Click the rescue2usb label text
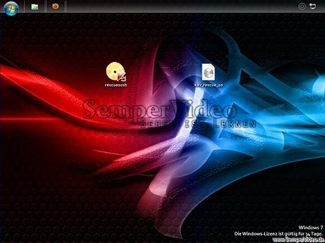 click(x=116, y=85)
